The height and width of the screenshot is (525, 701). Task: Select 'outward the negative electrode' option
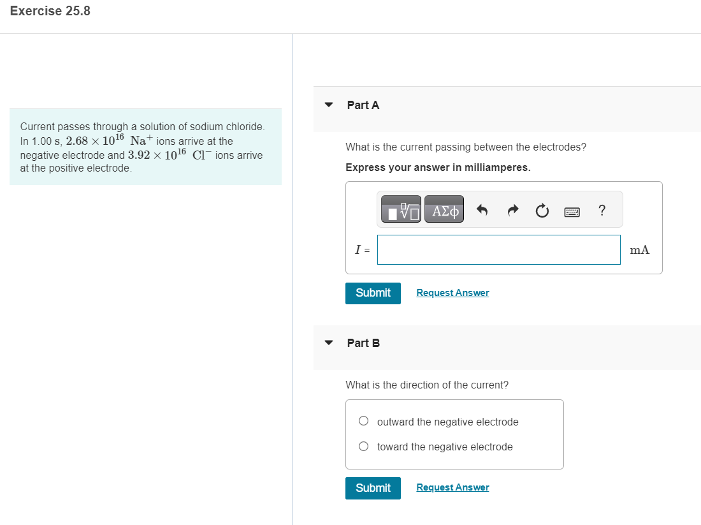pos(363,420)
